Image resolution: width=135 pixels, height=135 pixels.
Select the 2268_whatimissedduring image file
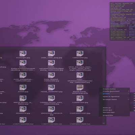[x=80, y=75]
